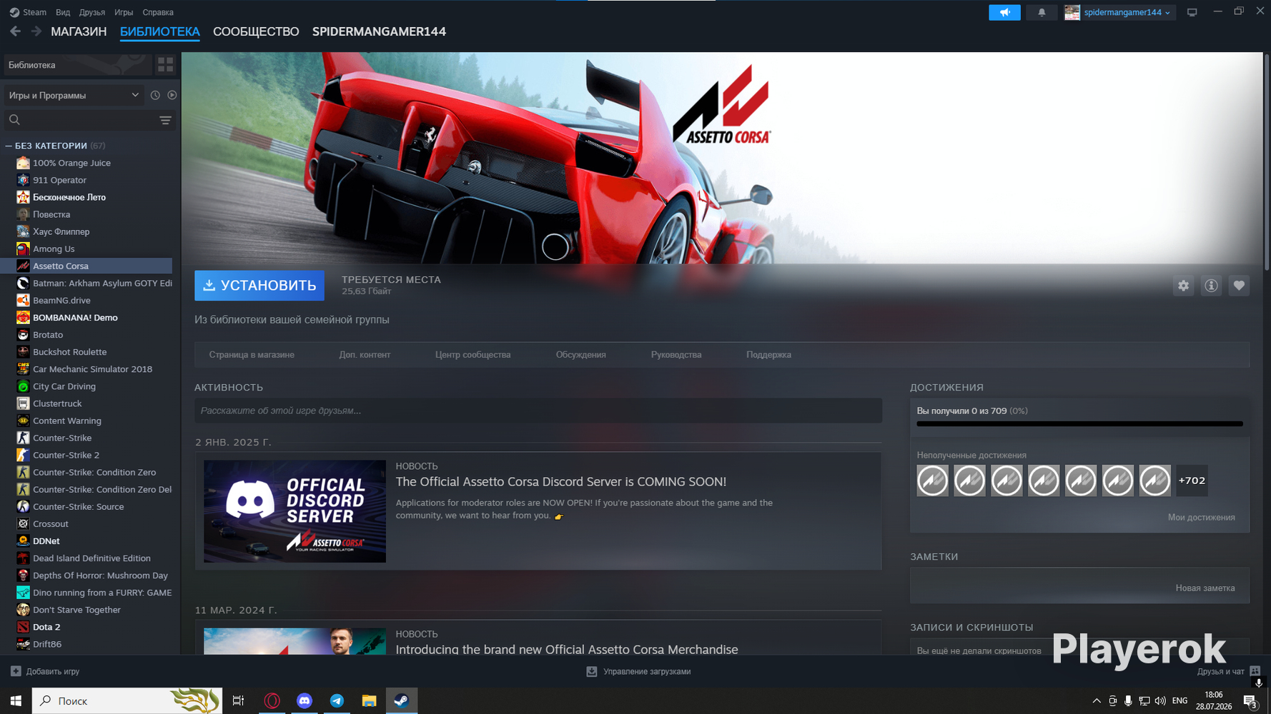This screenshot has width=1271, height=714.
Task: Switch library to grid view icon
Action: (166, 65)
